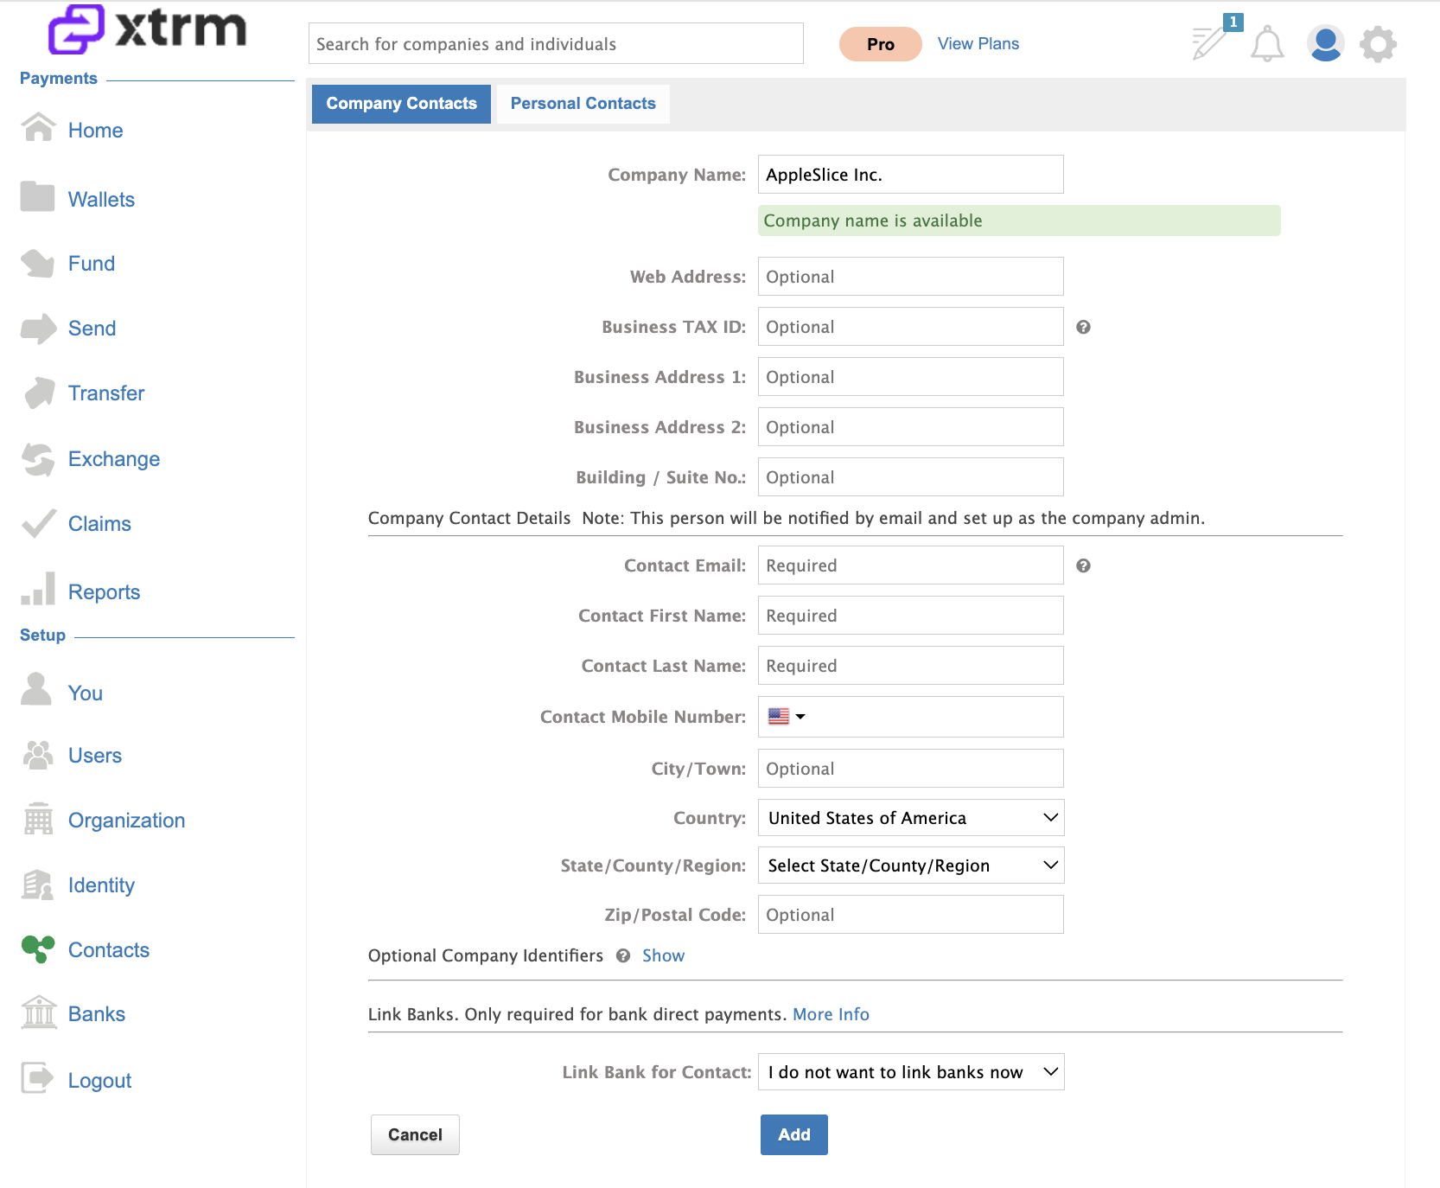Open Transfer from the sidebar
This screenshot has height=1188, width=1440.
point(106,393)
